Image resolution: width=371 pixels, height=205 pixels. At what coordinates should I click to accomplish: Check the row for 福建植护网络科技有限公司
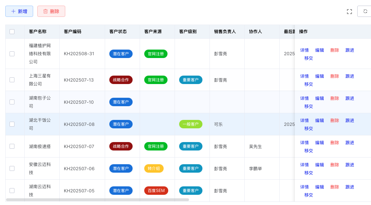[x=12, y=54]
